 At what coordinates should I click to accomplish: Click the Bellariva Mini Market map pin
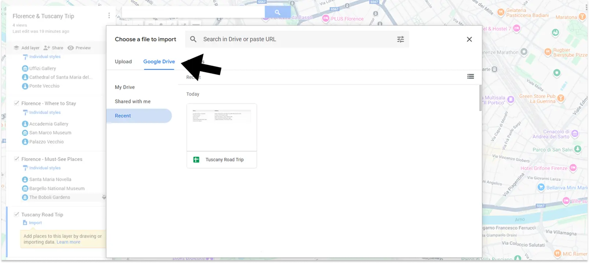pyautogui.click(x=541, y=187)
